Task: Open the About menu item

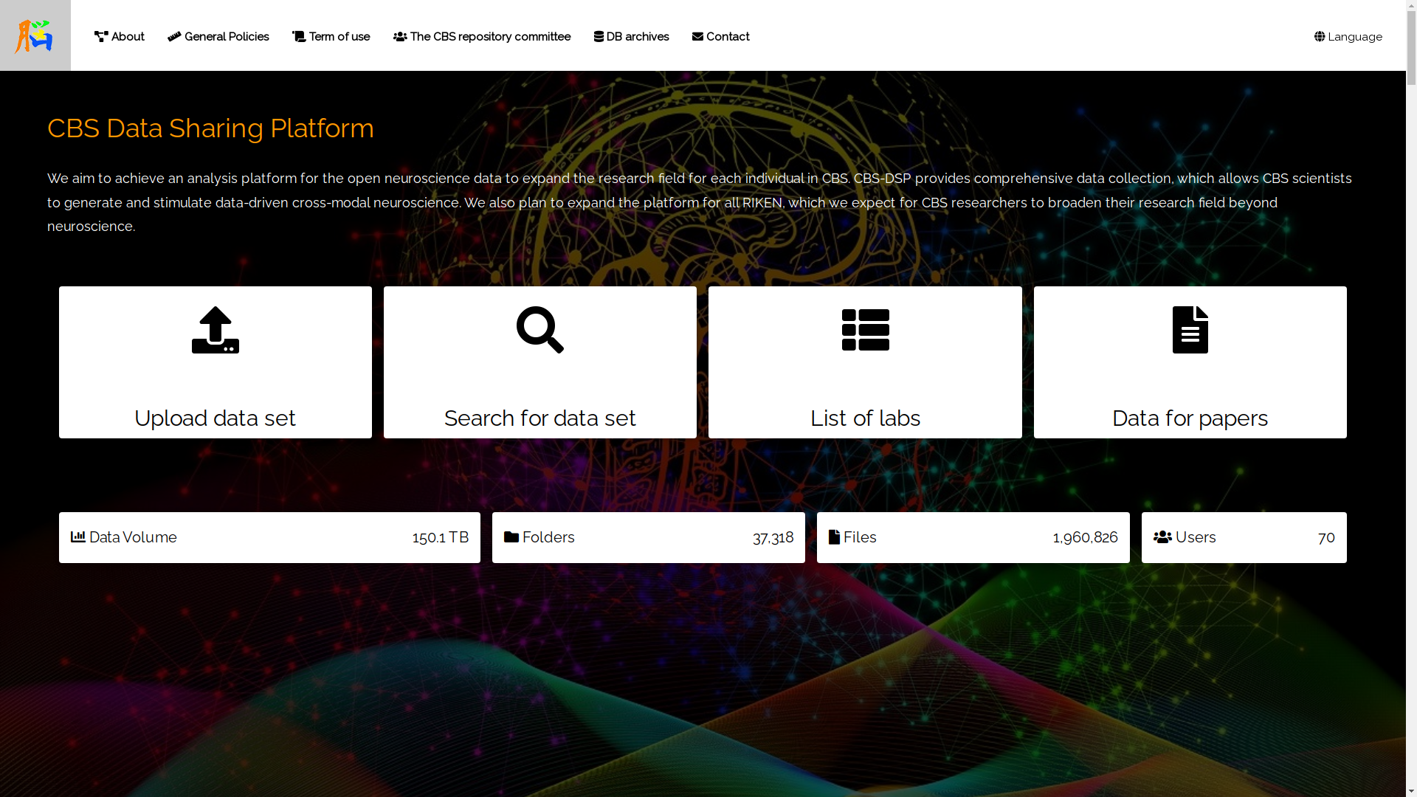Action: coord(120,36)
